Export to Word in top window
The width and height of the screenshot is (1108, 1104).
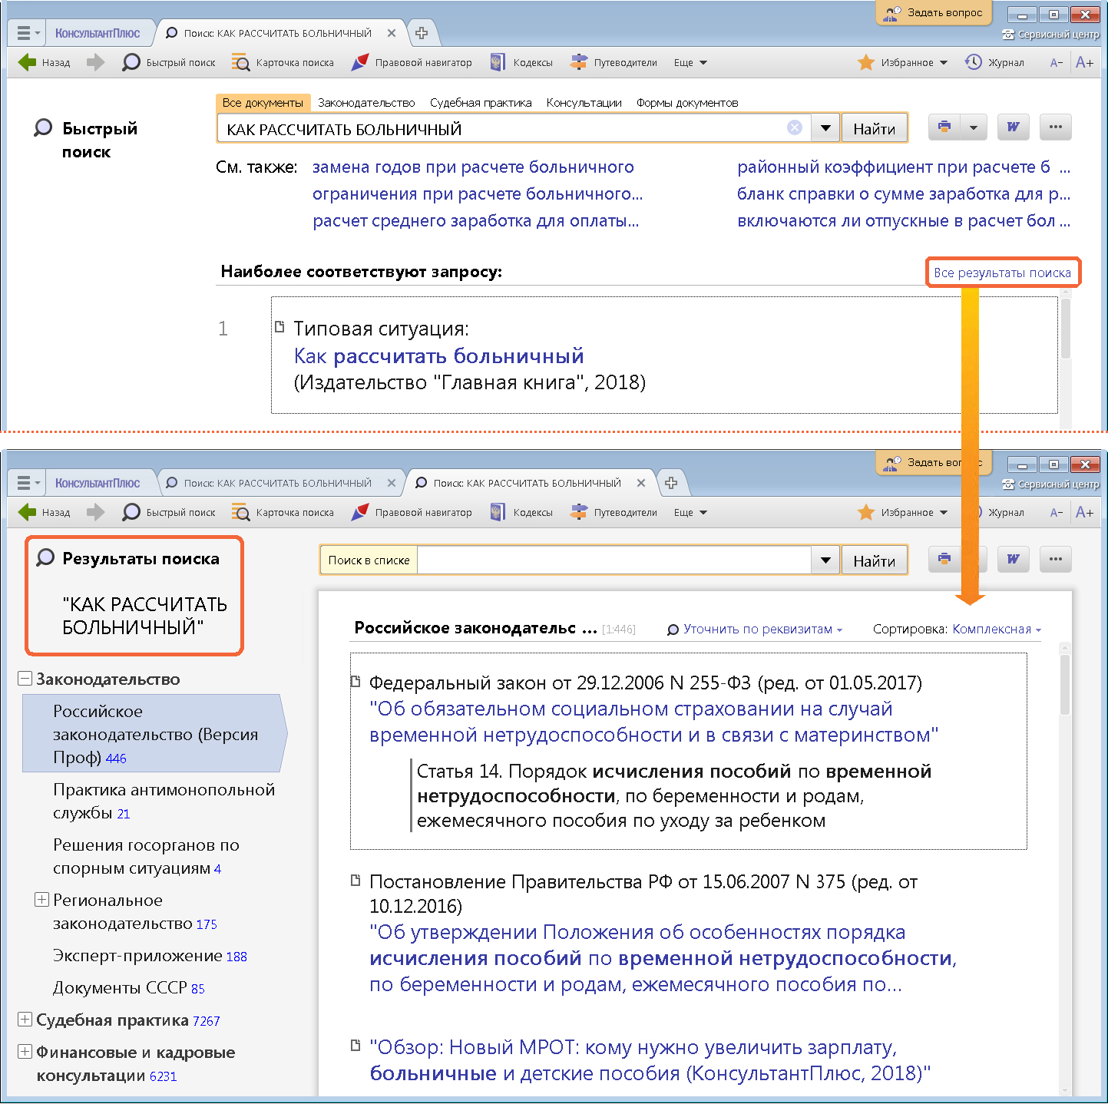click(1013, 127)
